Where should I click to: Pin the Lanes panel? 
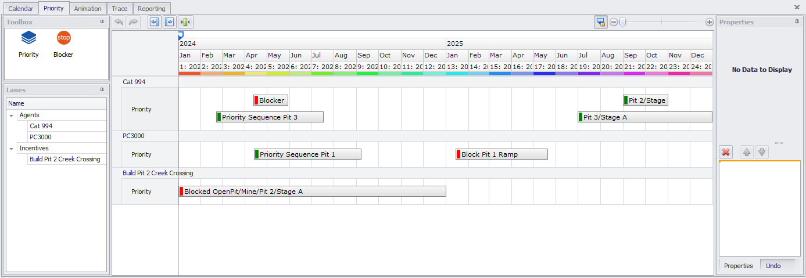[102, 90]
